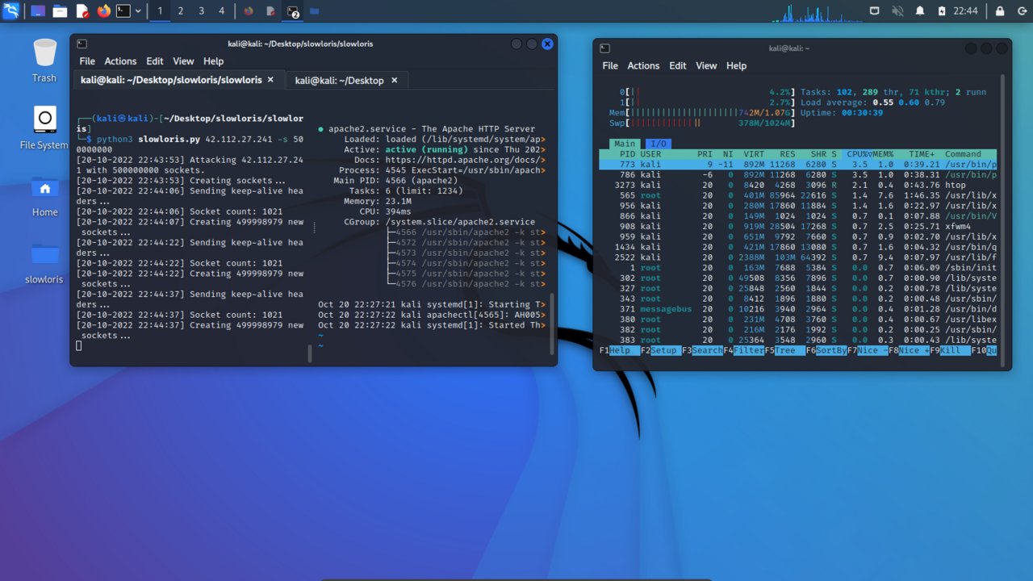1033x581 pixels.
Task: Open View menu in htop terminal
Action: pos(706,65)
